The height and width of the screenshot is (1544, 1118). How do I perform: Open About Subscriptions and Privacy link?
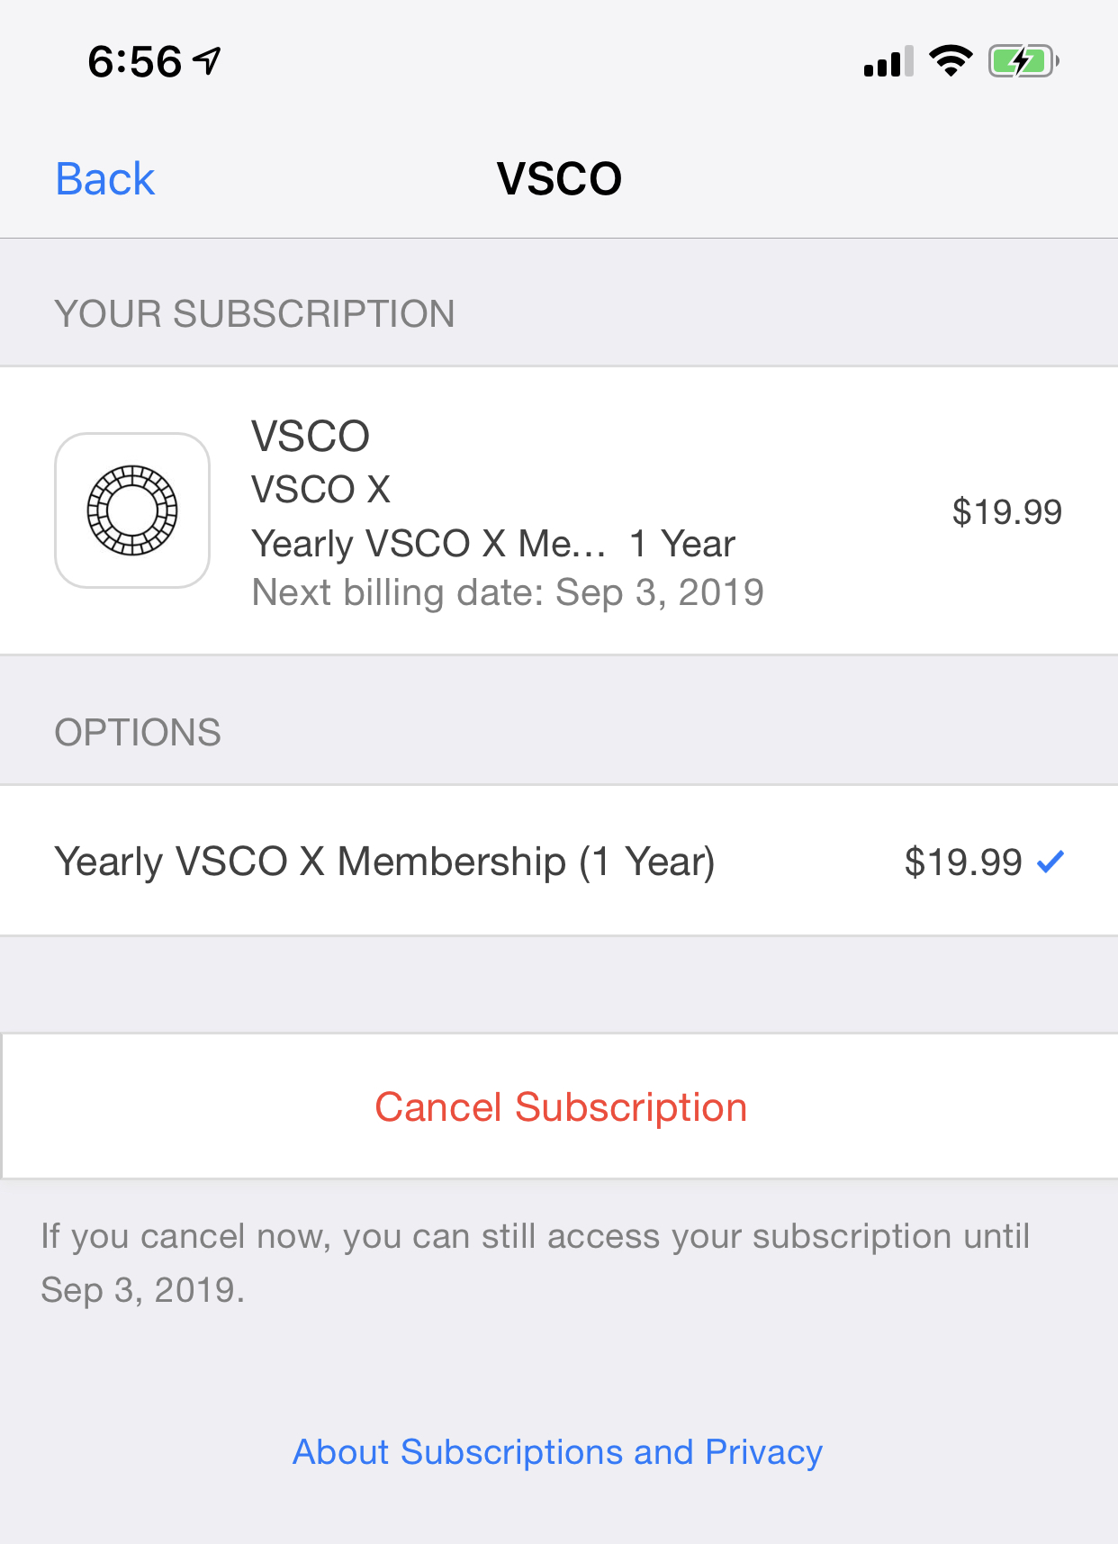coord(558,1452)
